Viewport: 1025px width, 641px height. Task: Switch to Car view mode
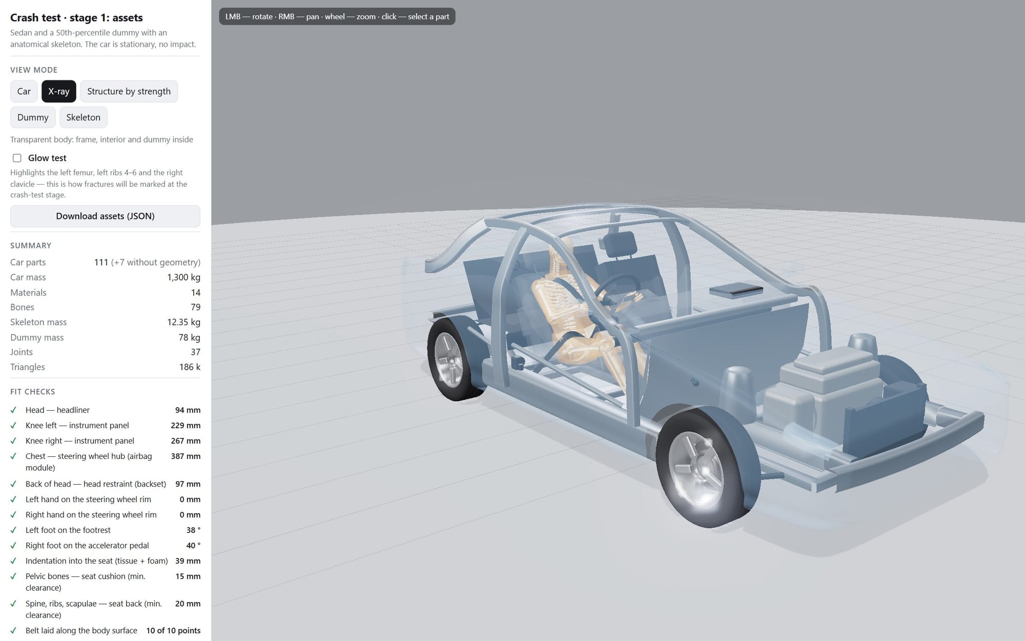coord(24,91)
